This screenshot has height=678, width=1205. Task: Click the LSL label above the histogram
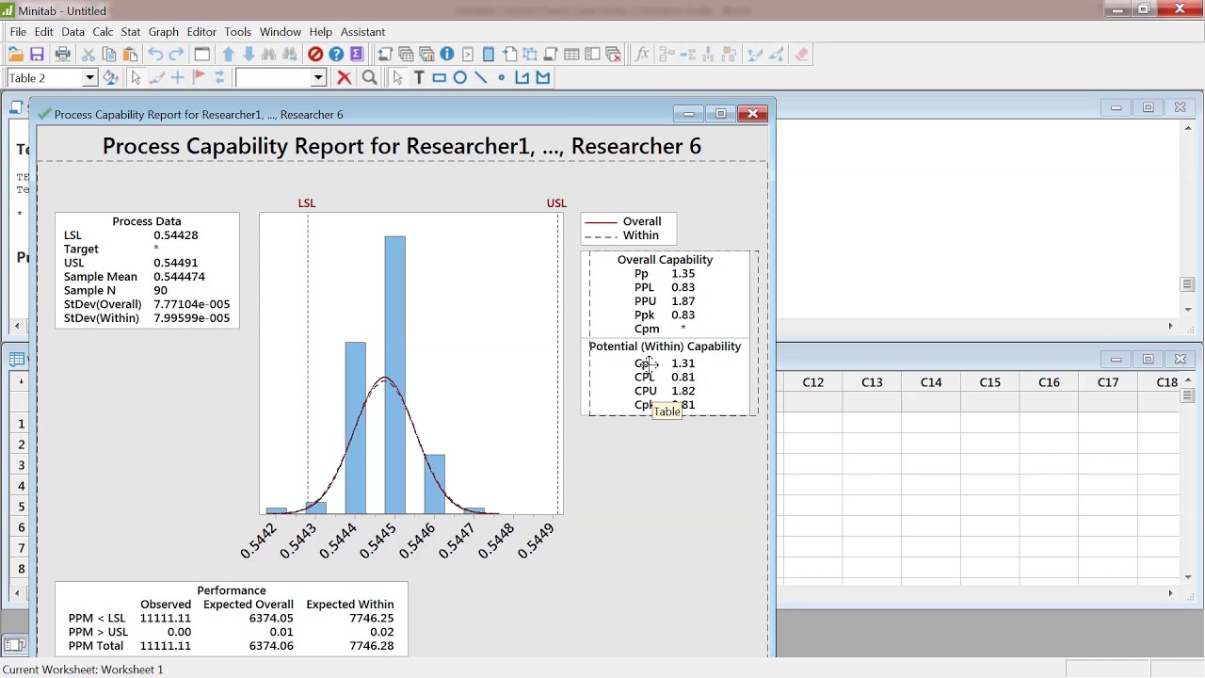307,203
